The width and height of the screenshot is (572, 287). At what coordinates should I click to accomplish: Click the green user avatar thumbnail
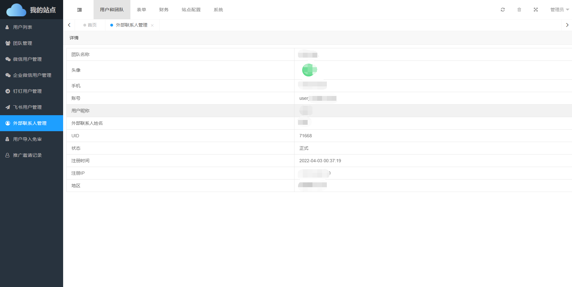pyautogui.click(x=309, y=70)
